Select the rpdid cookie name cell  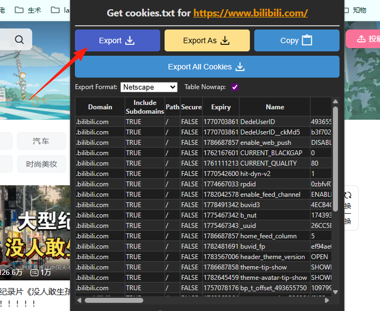click(x=275, y=184)
